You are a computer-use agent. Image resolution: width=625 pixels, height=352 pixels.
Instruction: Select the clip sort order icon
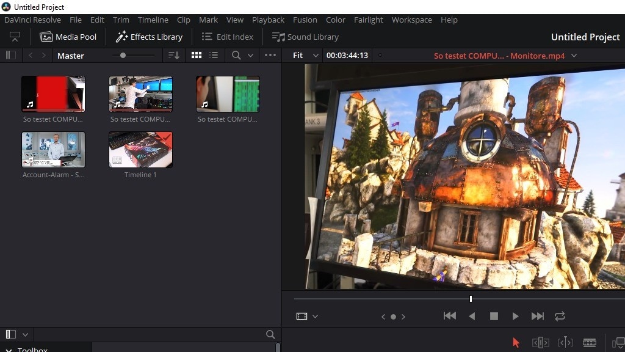click(x=173, y=55)
